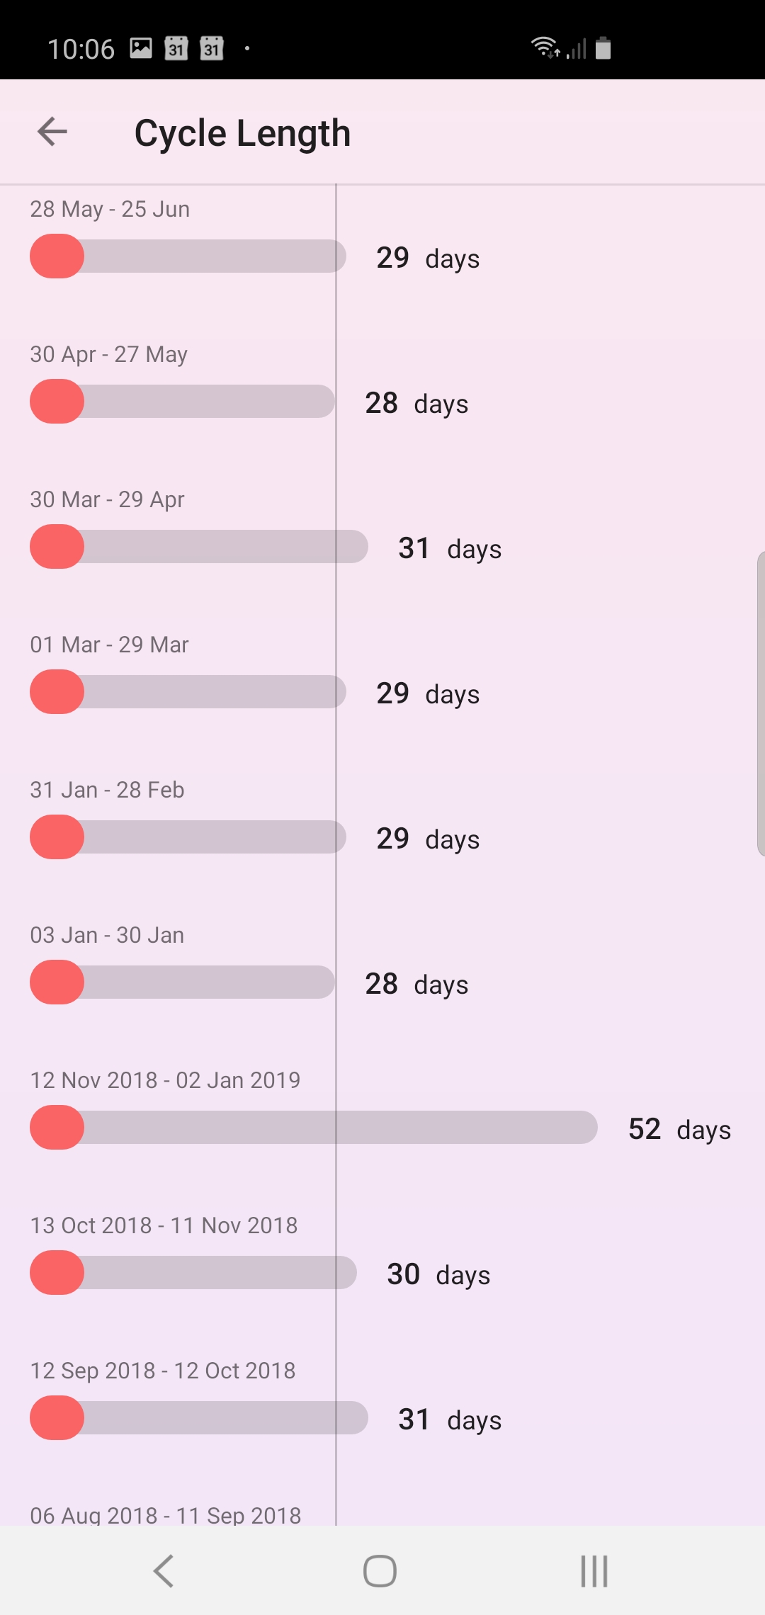Tap the back arrow in the header
Screen dimensions: 765x1615
[52, 132]
